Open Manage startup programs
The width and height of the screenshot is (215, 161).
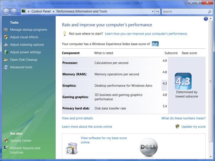tap(28, 30)
